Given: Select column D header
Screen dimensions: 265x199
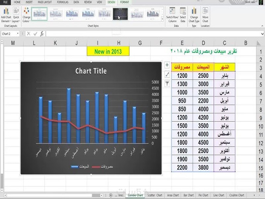Looking at the screenshot, I should (x=203, y=43).
